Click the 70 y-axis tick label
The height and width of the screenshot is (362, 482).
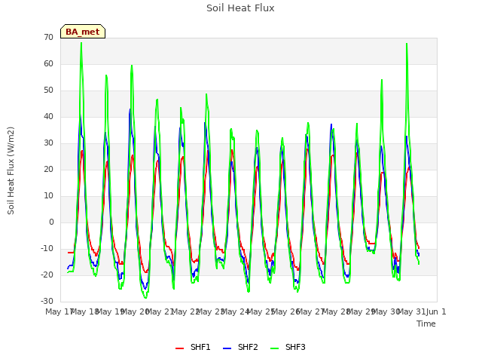point(48,37)
